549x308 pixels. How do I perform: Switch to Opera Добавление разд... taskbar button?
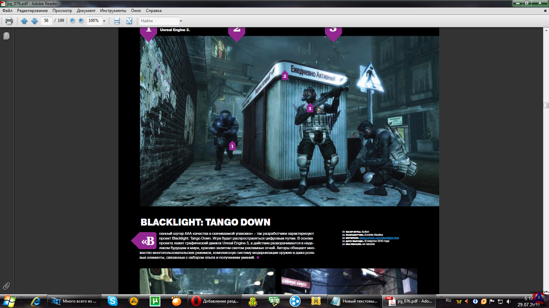(x=215, y=301)
